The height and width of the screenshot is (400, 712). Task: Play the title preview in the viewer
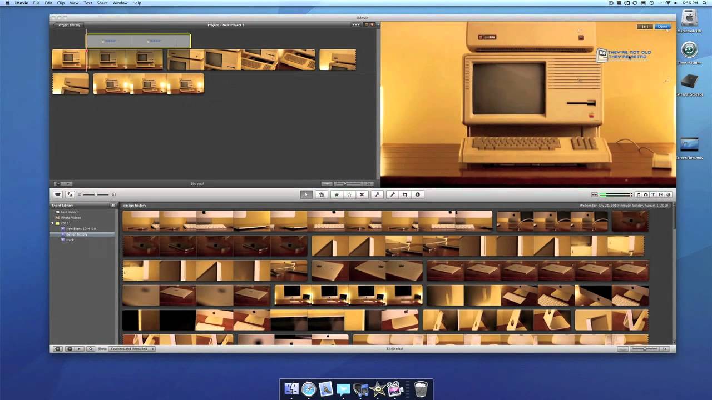tap(645, 27)
